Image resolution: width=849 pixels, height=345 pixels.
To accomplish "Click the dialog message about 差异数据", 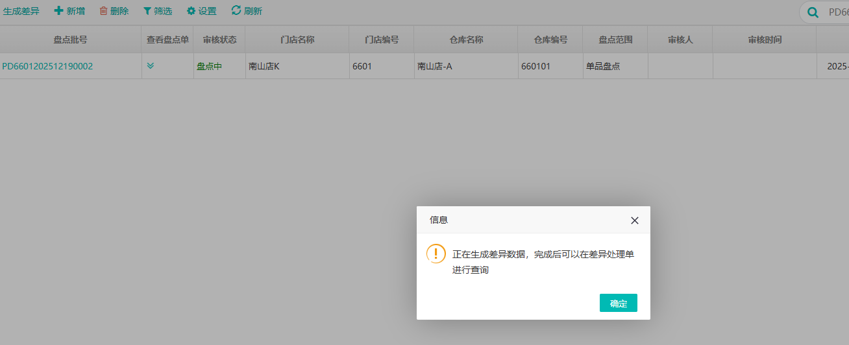I will [x=543, y=262].
